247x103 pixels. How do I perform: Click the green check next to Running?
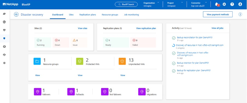[38, 40]
